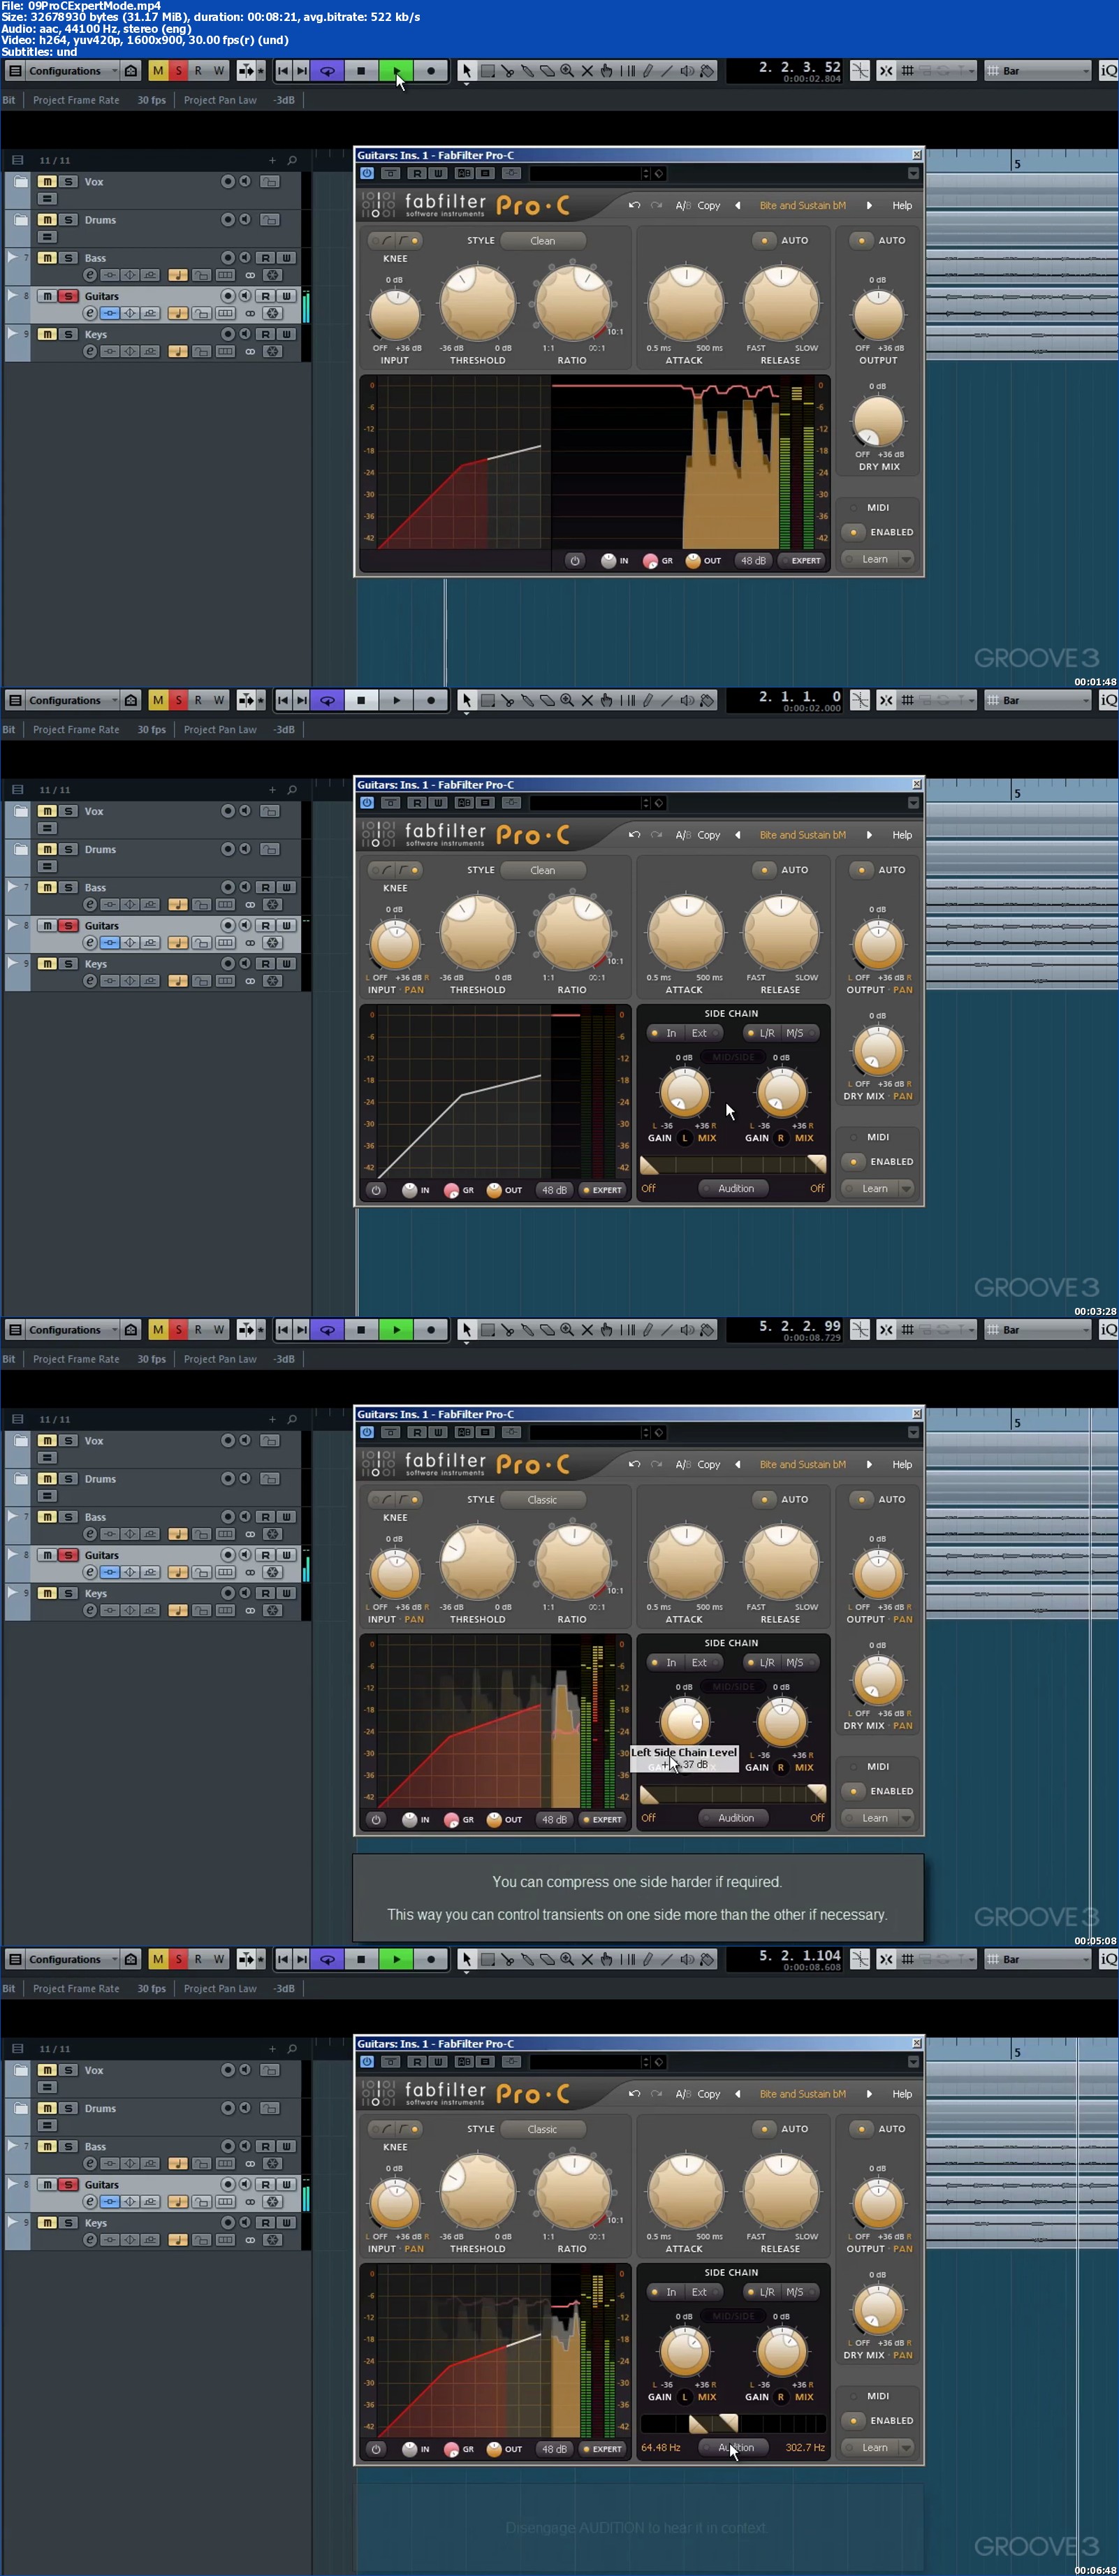Click fabfilter Undo arrow in 00:01:48 frame
The image size is (1119, 2576).
pos(634,205)
